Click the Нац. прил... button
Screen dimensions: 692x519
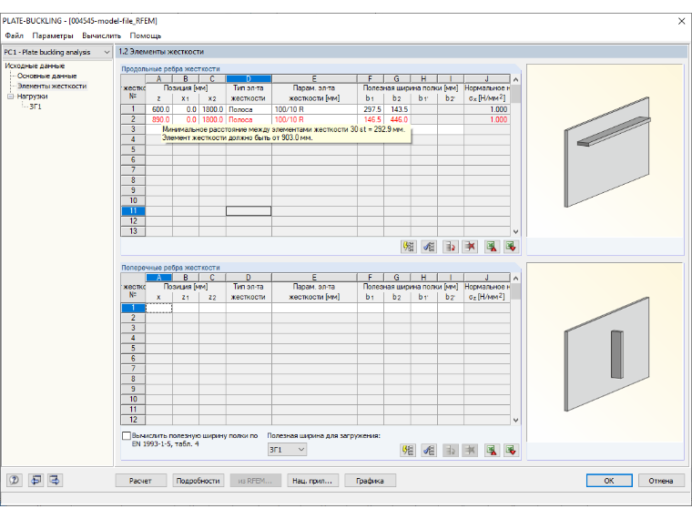click(312, 481)
